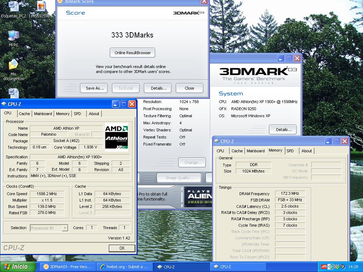Close the left CPU-Z window
The height and width of the screenshot is (272, 363).
point(132,104)
